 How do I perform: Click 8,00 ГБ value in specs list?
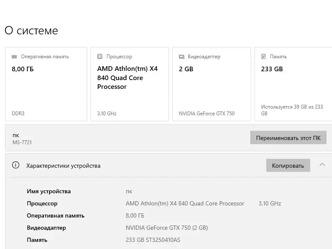(x=135, y=215)
